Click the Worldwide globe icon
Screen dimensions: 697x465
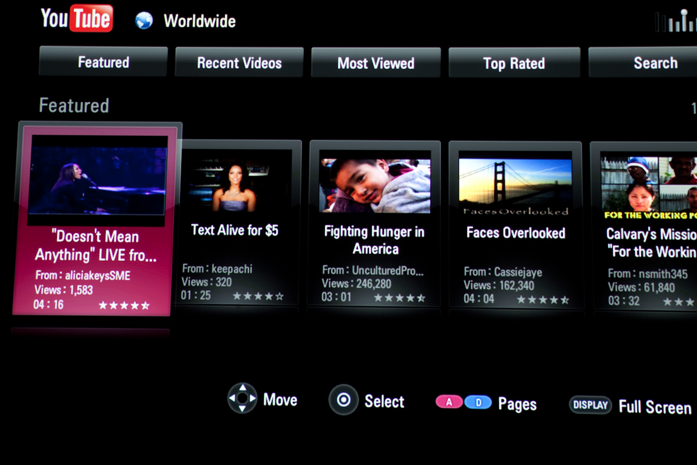tap(144, 22)
